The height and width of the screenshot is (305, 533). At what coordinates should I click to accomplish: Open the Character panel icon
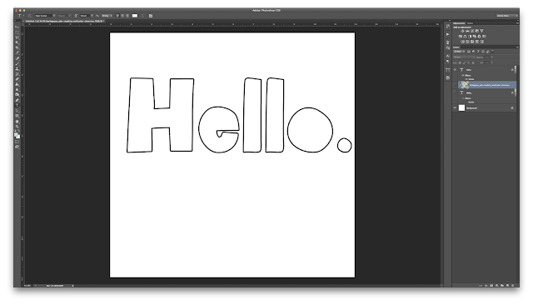(x=448, y=56)
